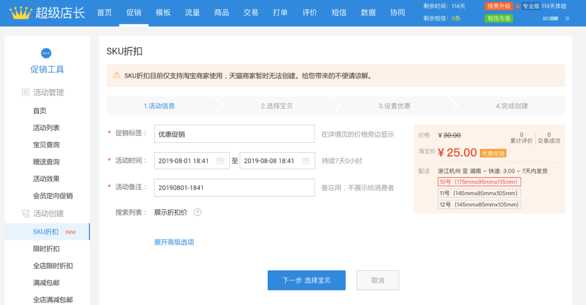
Task: Open the start date calendar icon
Action: tap(221, 161)
